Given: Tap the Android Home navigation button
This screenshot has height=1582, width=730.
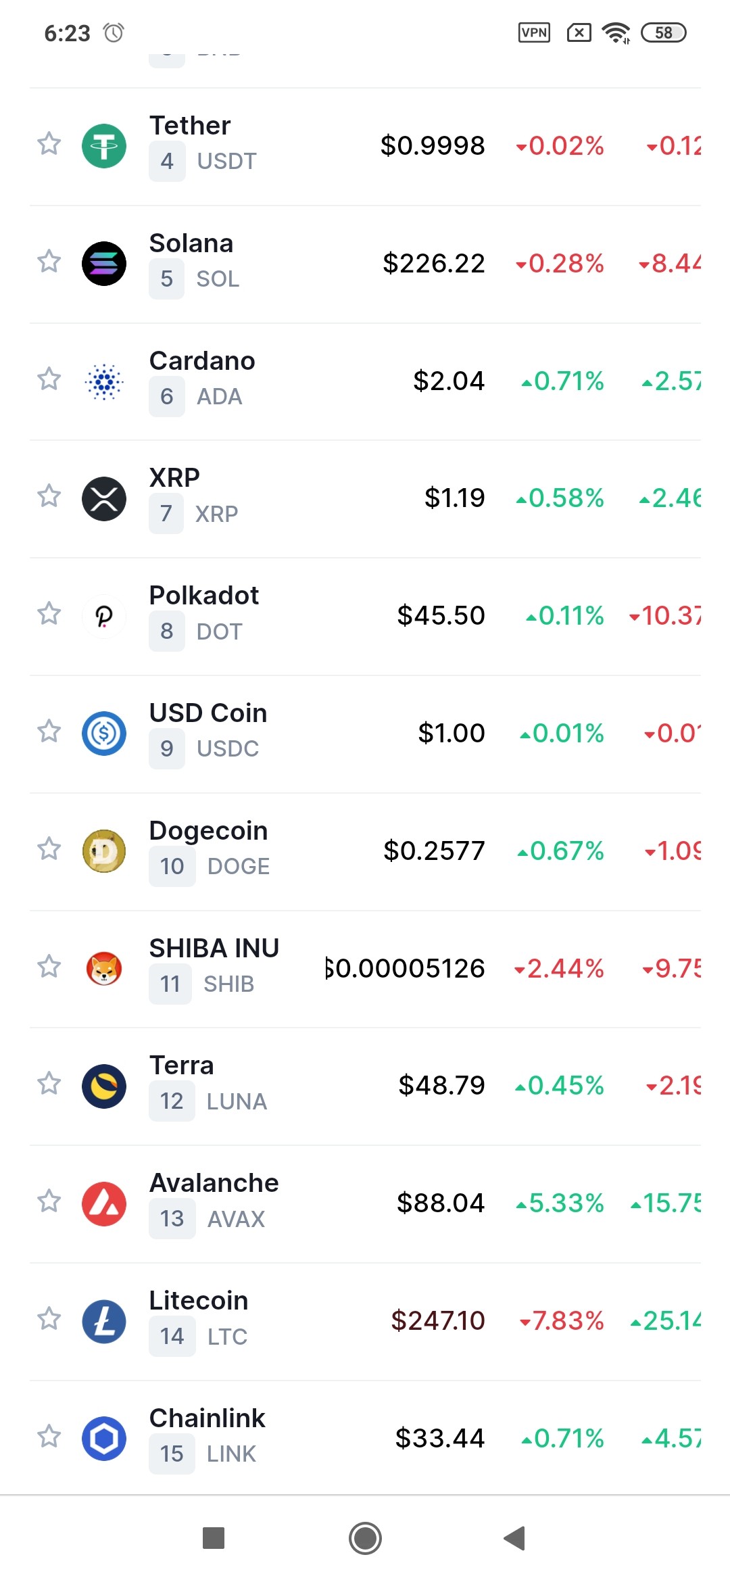Looking at the screenshot, I should (x=365, y=1539).
